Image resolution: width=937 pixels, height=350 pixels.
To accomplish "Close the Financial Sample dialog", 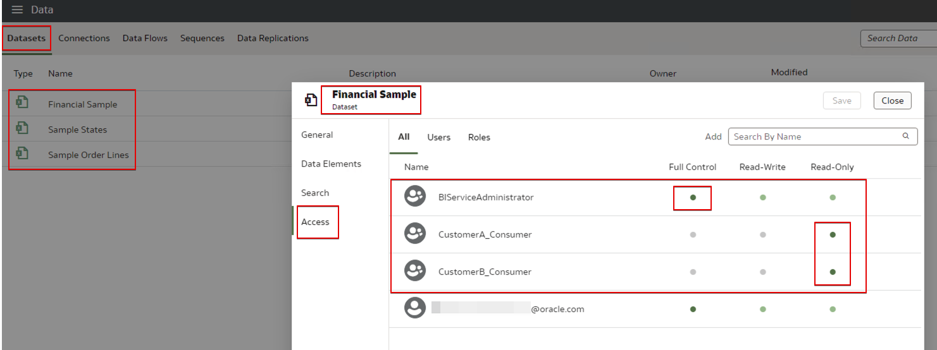I will click(892, 100).
